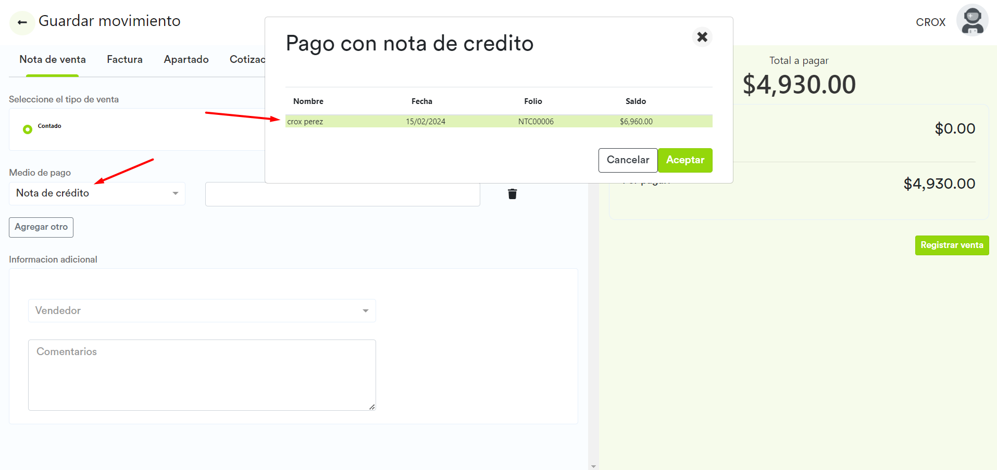The width and height of the screenshot is (997, 470).
Task: Select the crox perez credit note row
Action: tap(499, 122)
